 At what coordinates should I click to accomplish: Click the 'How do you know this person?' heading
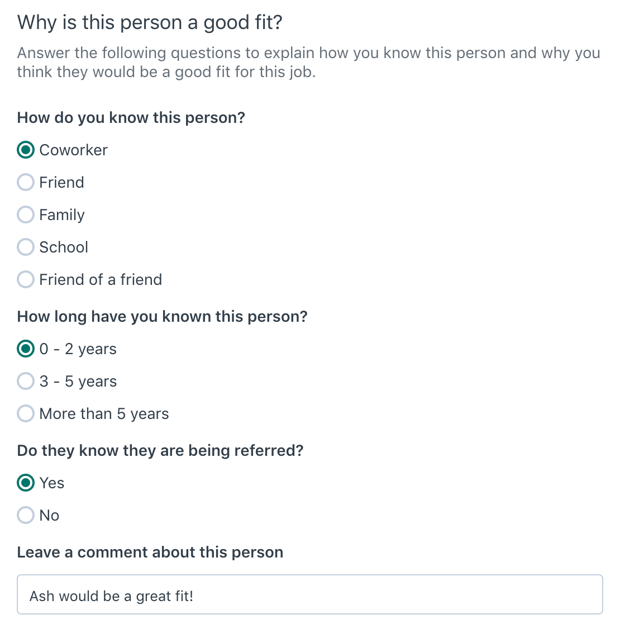click(131, 117)
